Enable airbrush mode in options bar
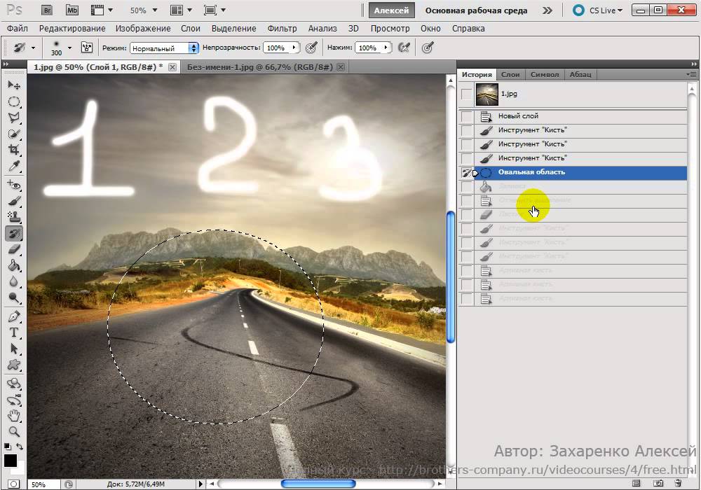The width and height of the screenshot is (701, 490). click(404, 48)
